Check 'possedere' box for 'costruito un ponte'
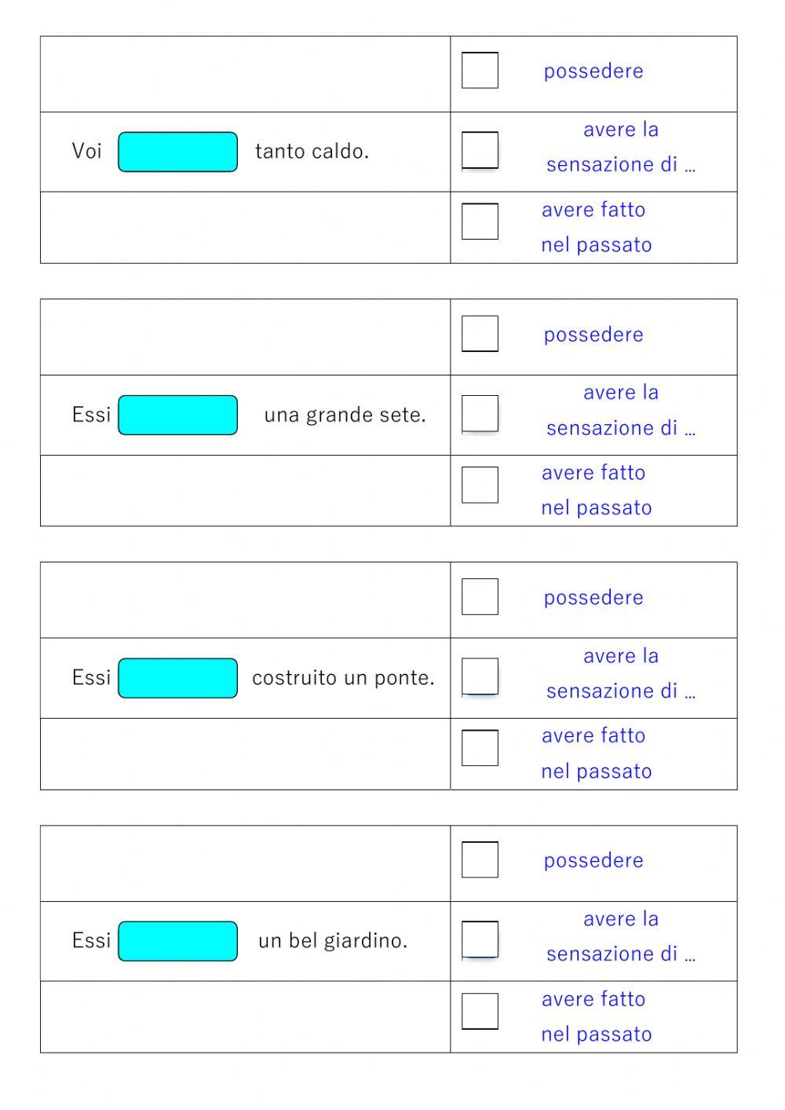785x1110 pixels. coord(480,597)
